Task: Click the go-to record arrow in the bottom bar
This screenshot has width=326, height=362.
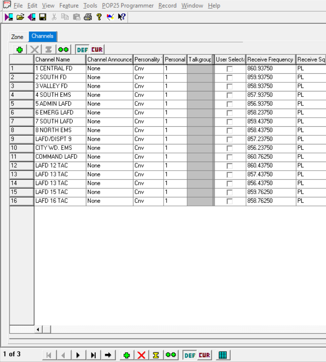Action: [x=108, y=355]
